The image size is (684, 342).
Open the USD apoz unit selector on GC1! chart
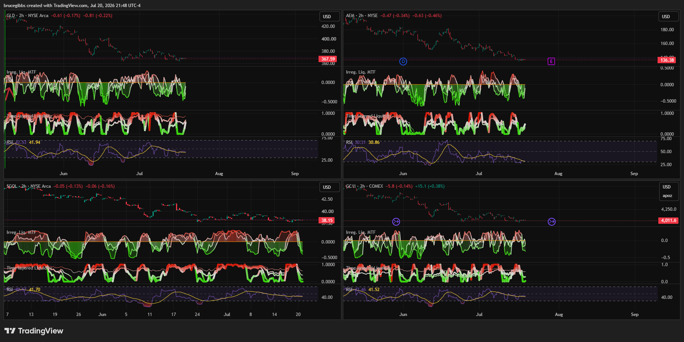(x=669, y=191)
